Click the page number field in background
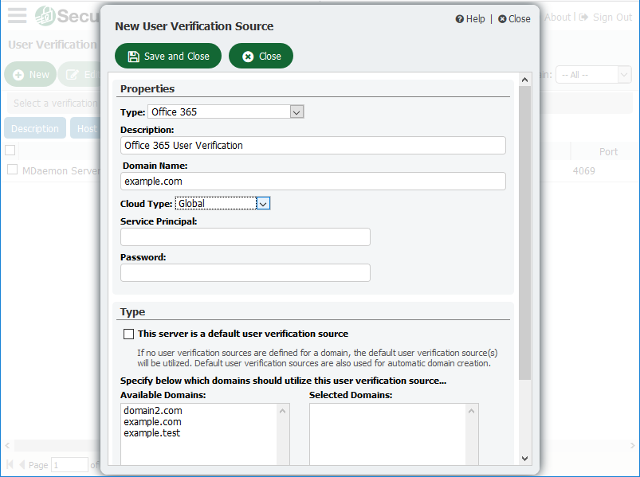 pos(69,465)
